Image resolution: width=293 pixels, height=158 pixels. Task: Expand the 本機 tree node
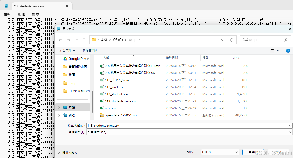(x=59, y=107)
